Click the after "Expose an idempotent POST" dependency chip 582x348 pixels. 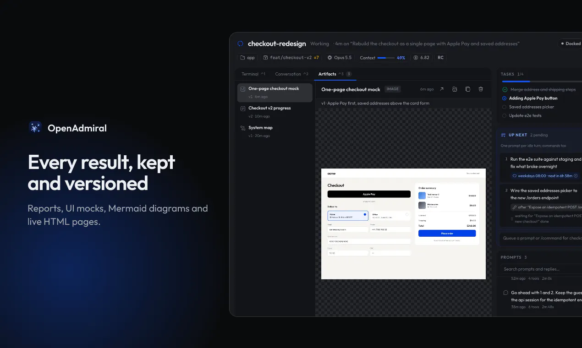546,207
